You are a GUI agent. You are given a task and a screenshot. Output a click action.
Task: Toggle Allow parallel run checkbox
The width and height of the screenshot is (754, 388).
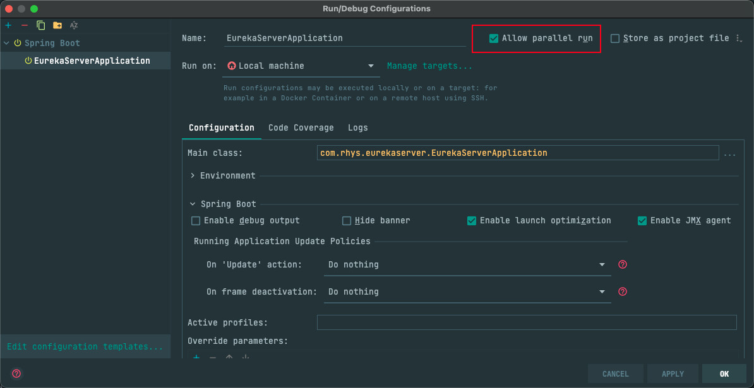point(494,38)
